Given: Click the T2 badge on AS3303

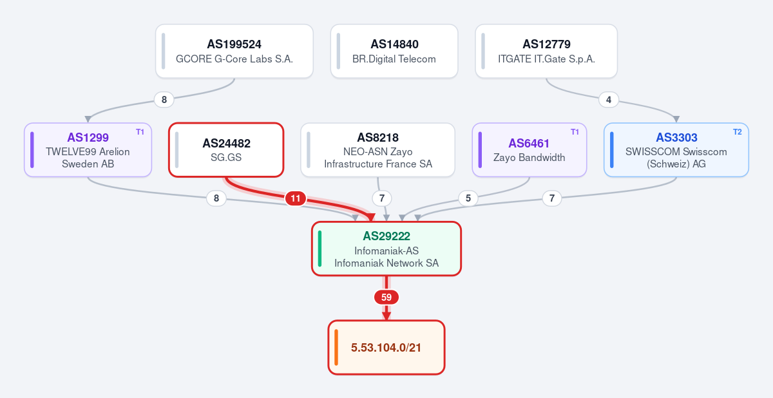Looking at the screenshot, I should click(x=738, y=132).
